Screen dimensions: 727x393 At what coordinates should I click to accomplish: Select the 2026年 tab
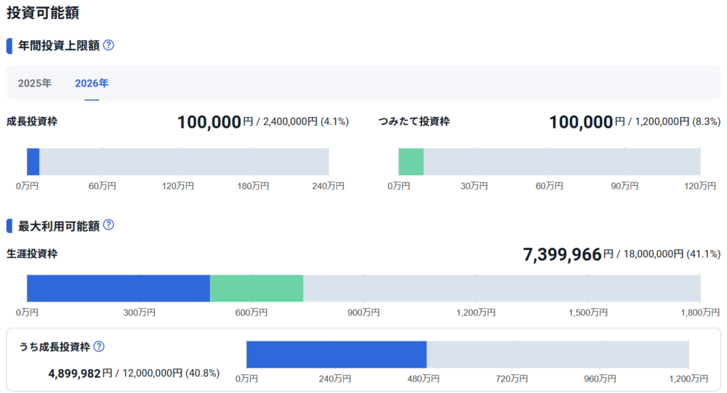[x=92, y=84]
